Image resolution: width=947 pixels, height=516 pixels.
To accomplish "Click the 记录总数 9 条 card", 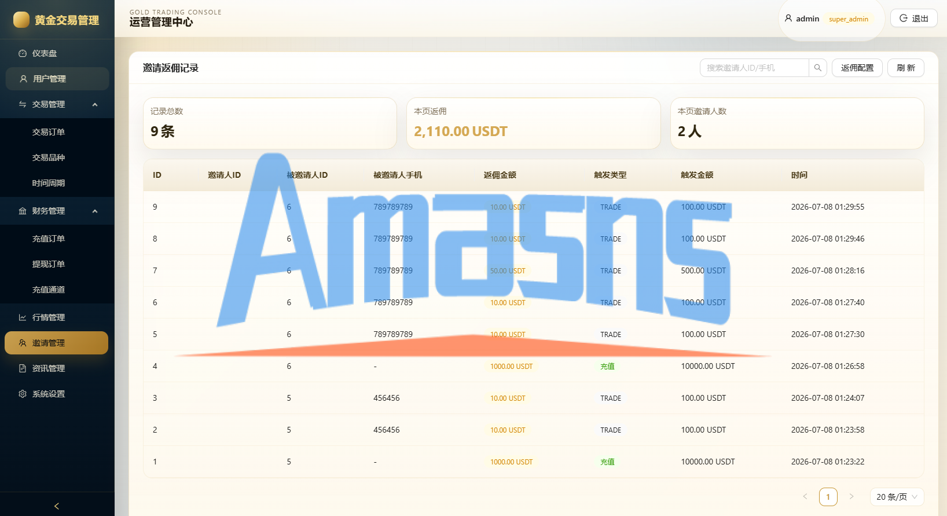I will pyautogui.click(x=270, y=123).
